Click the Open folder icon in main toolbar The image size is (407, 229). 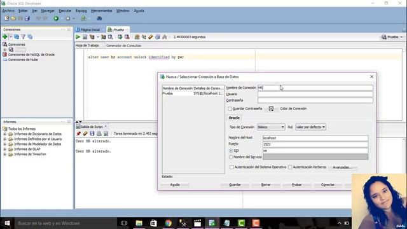pos(13,18)
